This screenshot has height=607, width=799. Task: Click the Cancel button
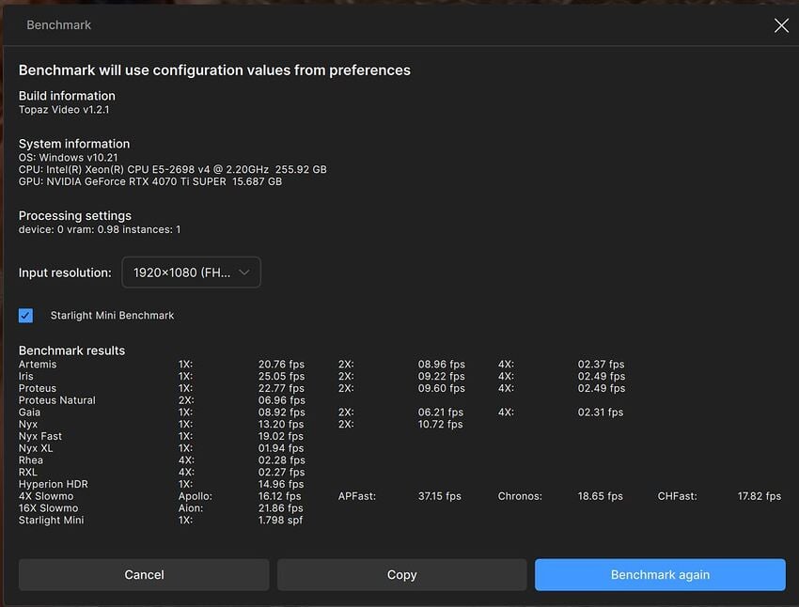pos(144,574)
